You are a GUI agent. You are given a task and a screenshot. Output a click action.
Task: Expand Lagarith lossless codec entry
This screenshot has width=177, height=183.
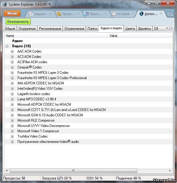pos(12,94)
